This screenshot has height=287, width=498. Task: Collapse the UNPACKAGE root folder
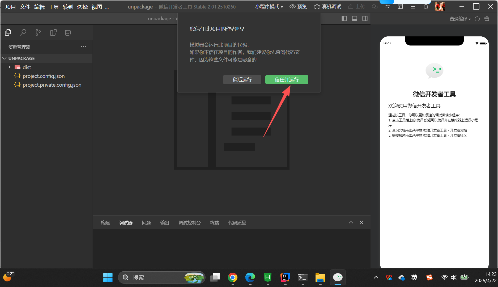coord(5,58)
